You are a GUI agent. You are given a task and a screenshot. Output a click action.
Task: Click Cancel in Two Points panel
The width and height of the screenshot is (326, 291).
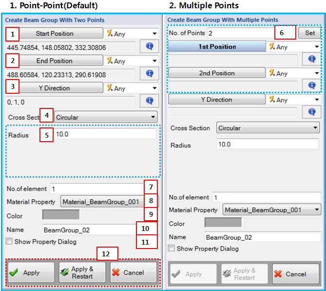click(133, 272)
